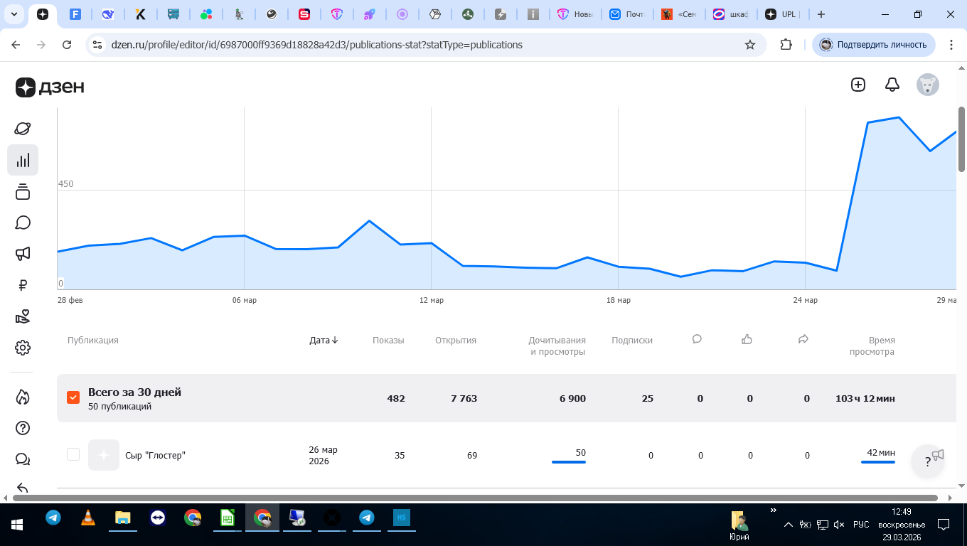The width and height of the screenshot is (967, 546).
Task: Open the settings gear in sidebar
Action: coord(23,348)
